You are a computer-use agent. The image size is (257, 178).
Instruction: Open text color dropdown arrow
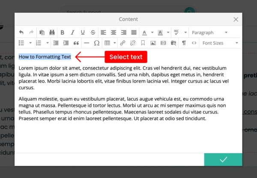tap(152, 33)
